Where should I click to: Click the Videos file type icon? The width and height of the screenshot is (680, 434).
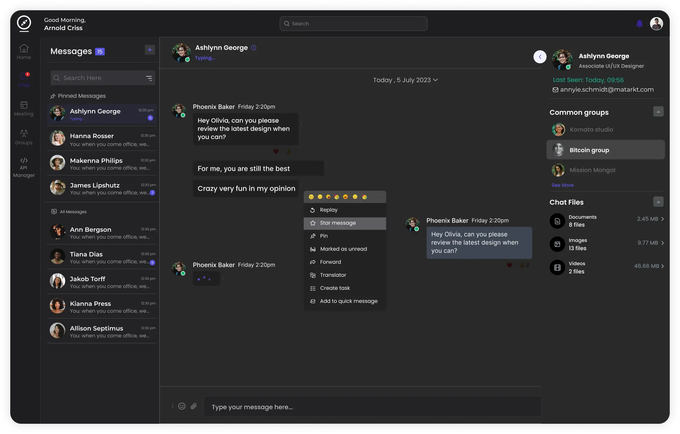pos(557,268)
